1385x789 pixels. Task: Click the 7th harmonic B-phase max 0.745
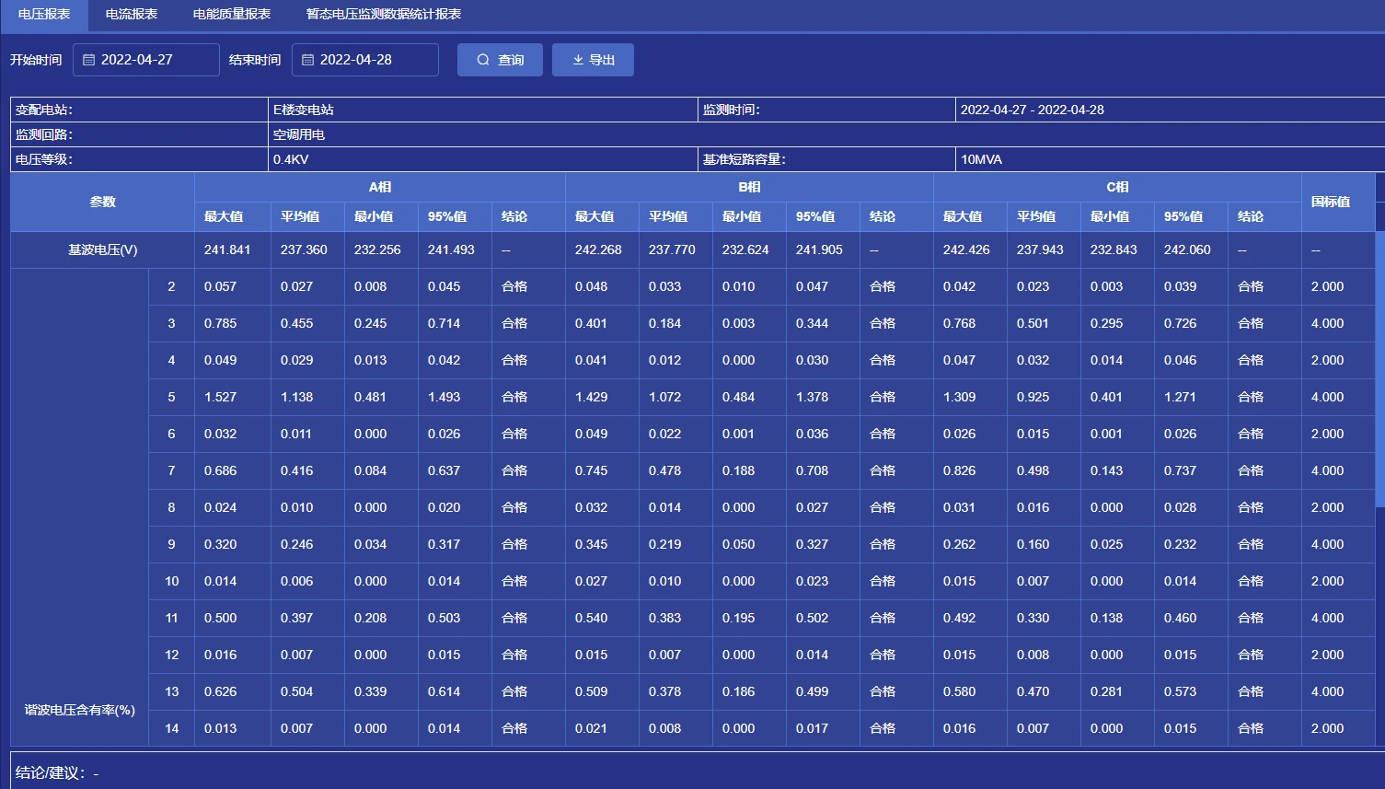point(592,470)
